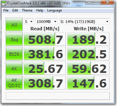Click the 512K read result 381.6
The height and width of the screenshot is (106, 117).
45,54
